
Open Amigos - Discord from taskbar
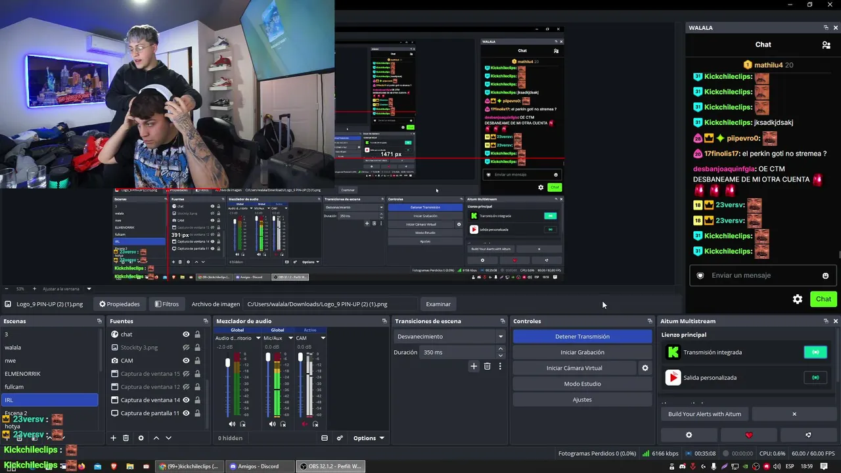pyautogui.click(x=259, y=466)
